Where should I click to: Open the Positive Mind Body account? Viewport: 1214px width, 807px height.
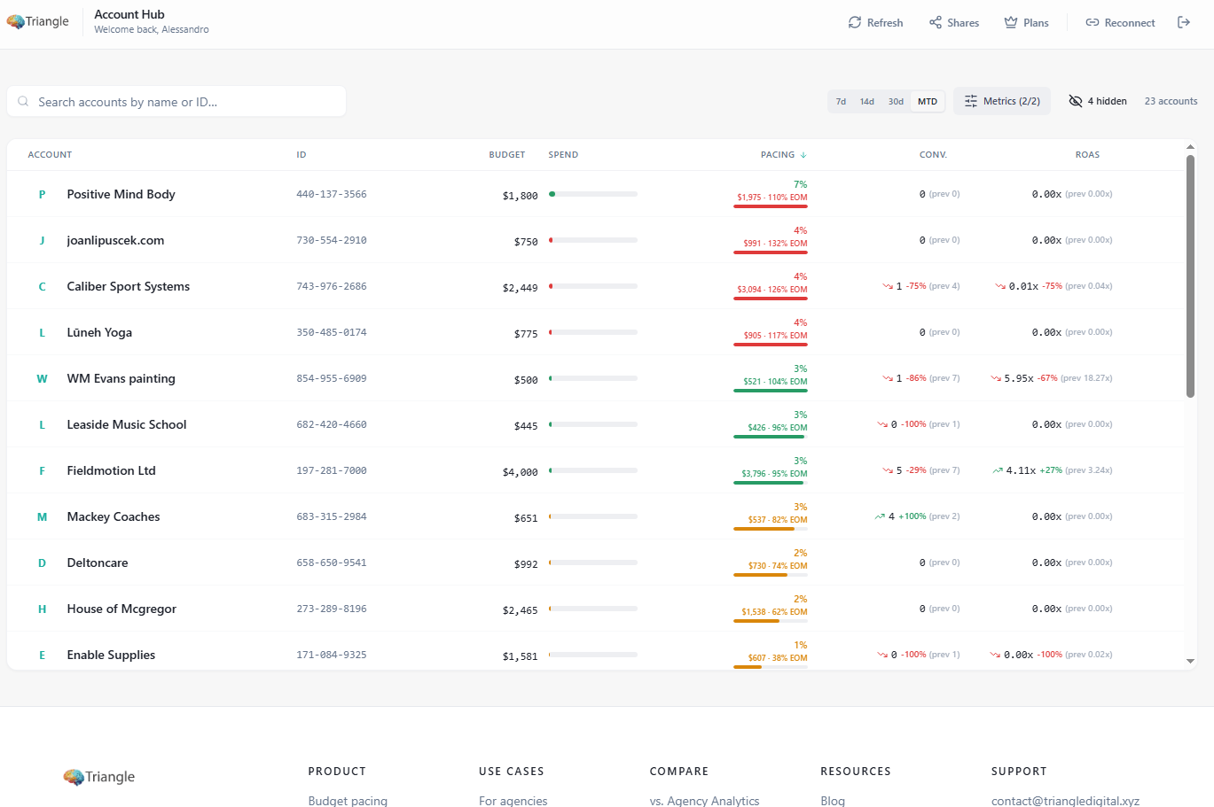point(121,194)
